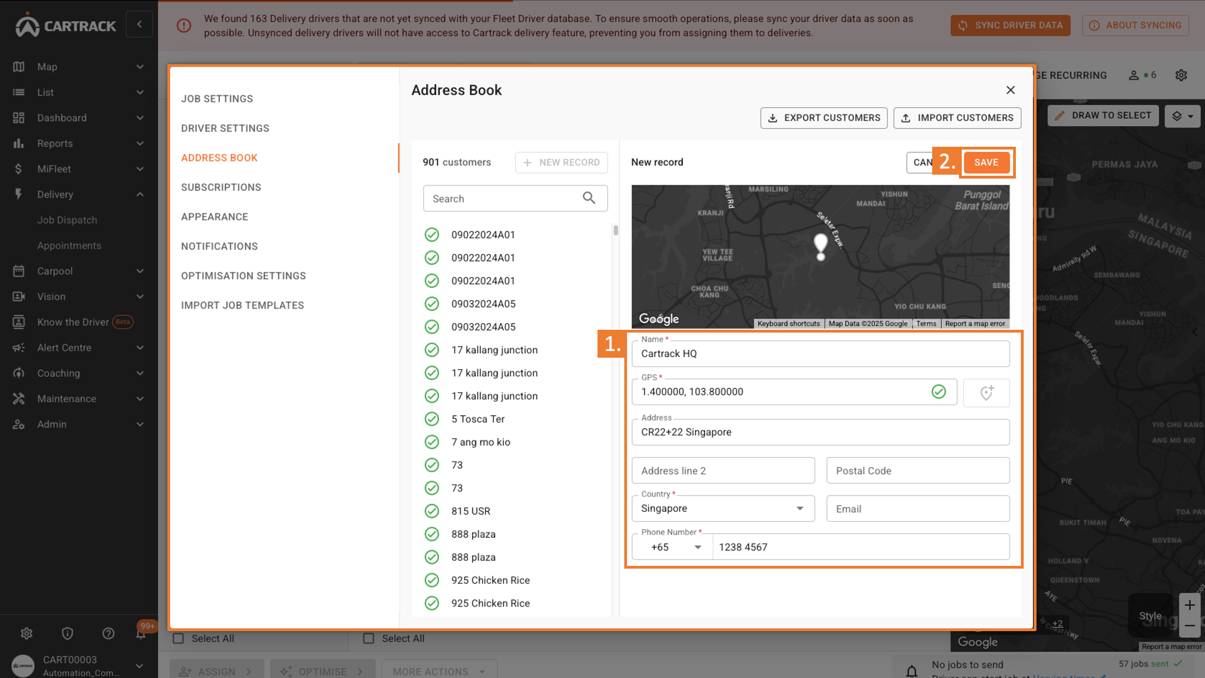Click the shield icon in sidebar footer
This screenshot has width=1205, height=678.
click(x=68, y=633)
